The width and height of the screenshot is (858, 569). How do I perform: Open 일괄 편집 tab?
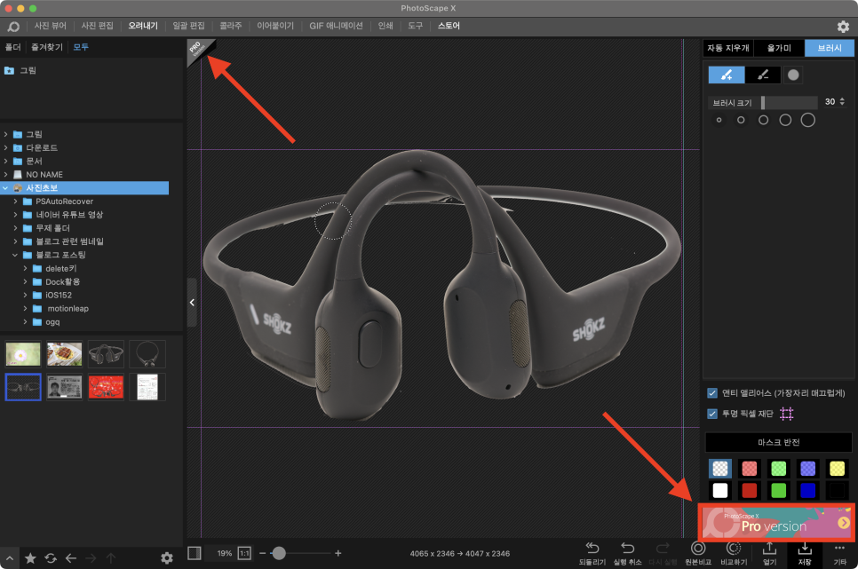[x=189, y=26]
